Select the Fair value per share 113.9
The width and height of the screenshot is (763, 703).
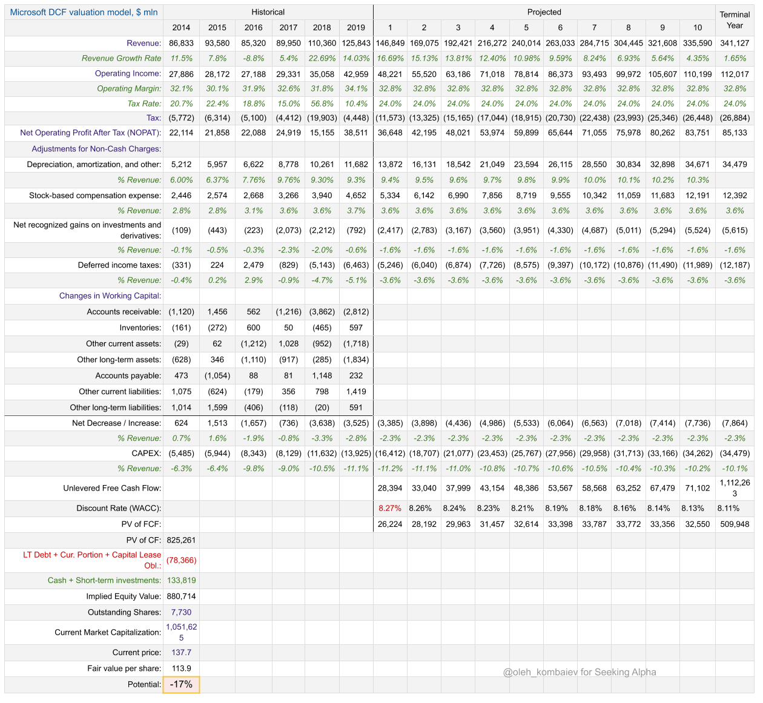181,668
